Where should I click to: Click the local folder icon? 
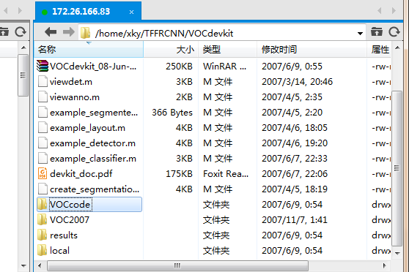(x=43, y=250)
